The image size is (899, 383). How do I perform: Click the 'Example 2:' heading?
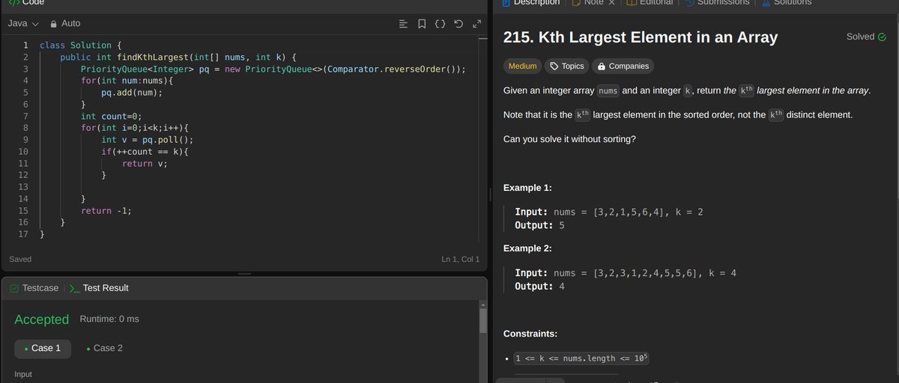[527, 248]
